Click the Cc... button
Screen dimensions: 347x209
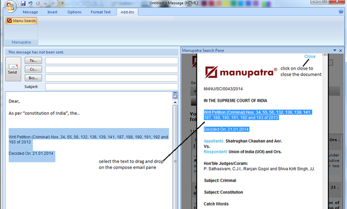click(33, 69)
